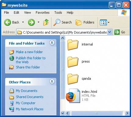Open Search with magnifying glass icon

(x=62, y=22)
